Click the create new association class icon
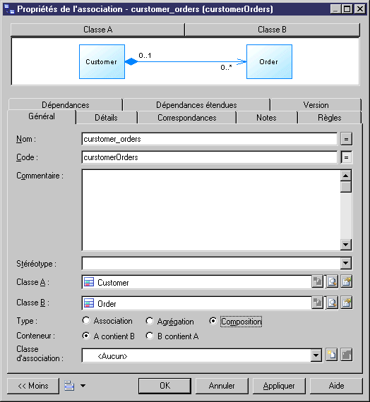Image resolution: width=370 pixels, height=402 pixels. [331, 355]
